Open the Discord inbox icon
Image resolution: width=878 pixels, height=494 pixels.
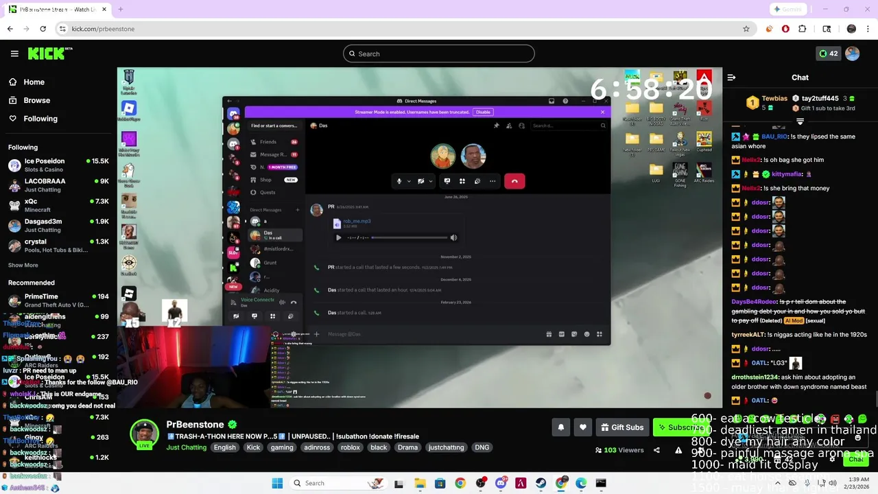[551, 101]
